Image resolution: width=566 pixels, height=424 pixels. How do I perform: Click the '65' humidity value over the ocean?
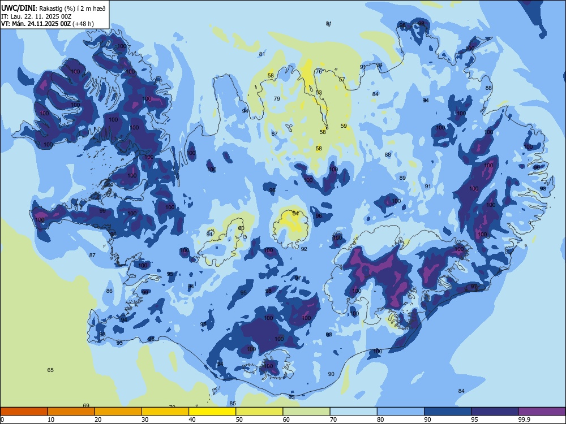point(50,370)
